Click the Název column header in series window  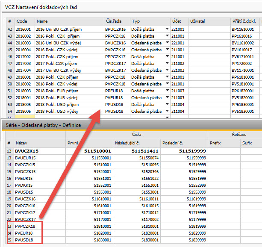pos(40,143)
